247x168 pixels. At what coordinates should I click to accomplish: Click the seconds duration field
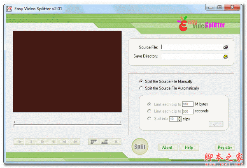[188, 111]
